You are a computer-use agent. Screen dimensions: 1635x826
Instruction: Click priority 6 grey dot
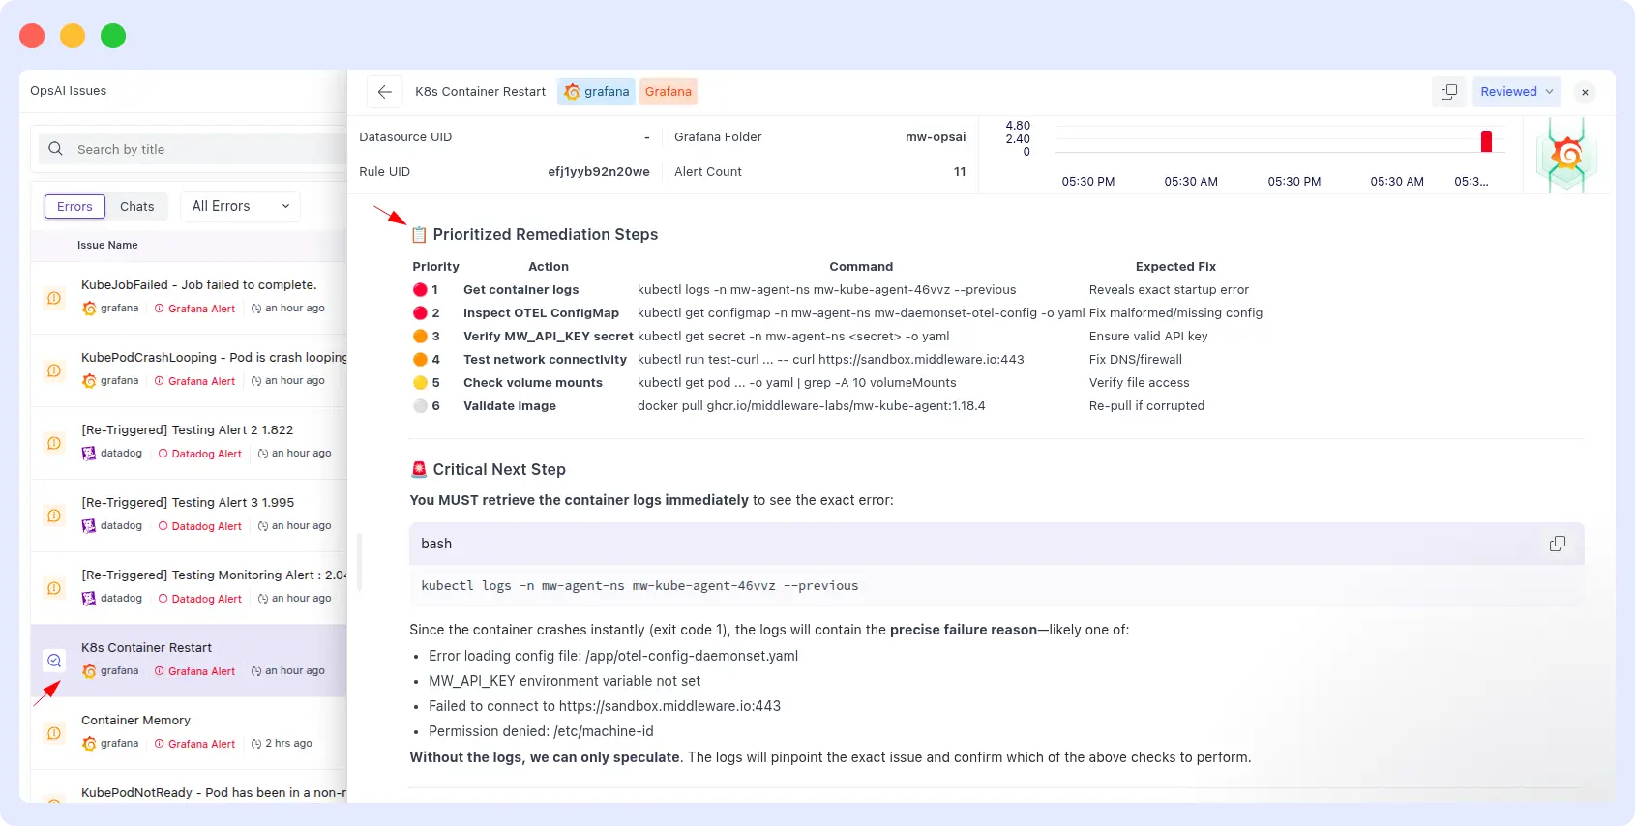click(x=420, y=406)
